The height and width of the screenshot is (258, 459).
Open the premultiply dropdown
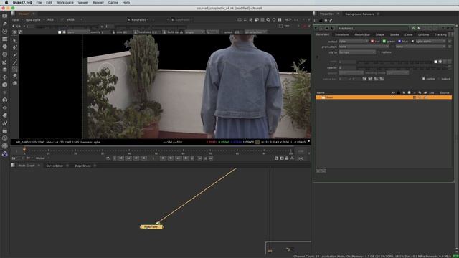(364, 47)
